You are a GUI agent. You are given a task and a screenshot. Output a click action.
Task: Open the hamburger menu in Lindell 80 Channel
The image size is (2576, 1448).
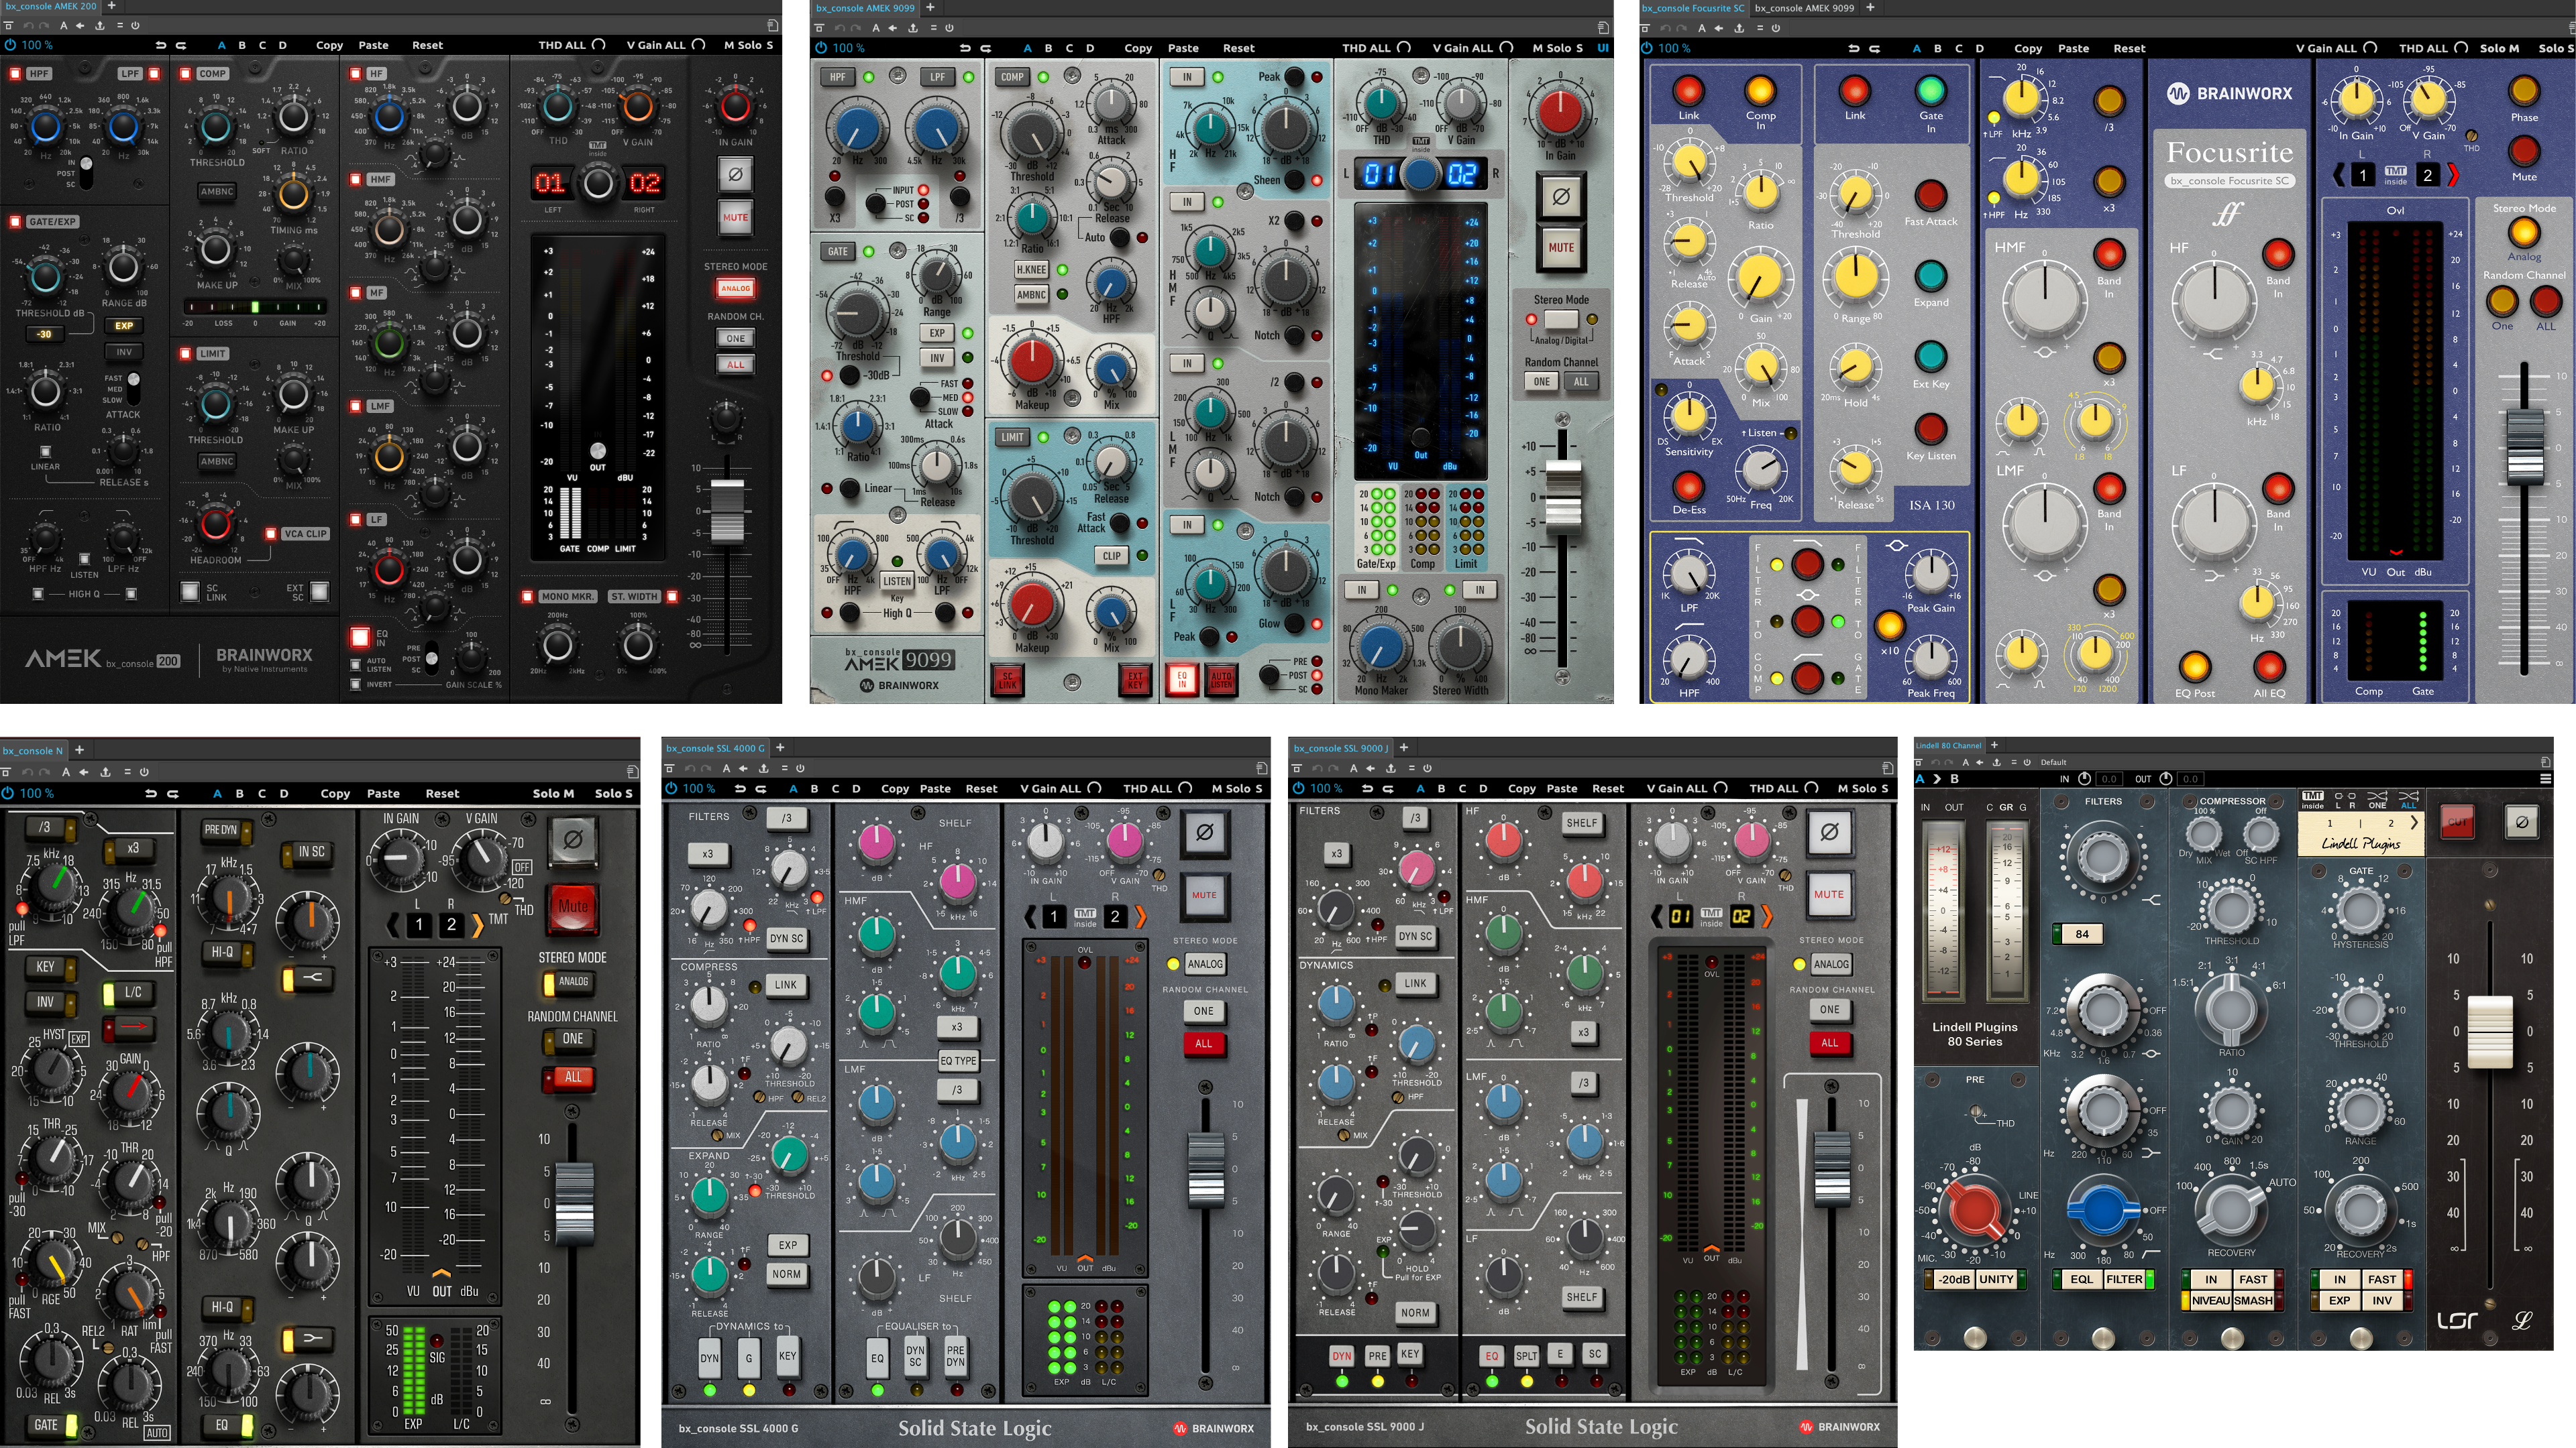click(x=2546, y=778)
